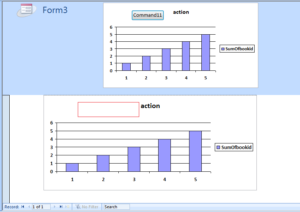This screenshot has height=212, width=300.
Task: Click the Form3 title text
Action: click(x=55, y=10)
